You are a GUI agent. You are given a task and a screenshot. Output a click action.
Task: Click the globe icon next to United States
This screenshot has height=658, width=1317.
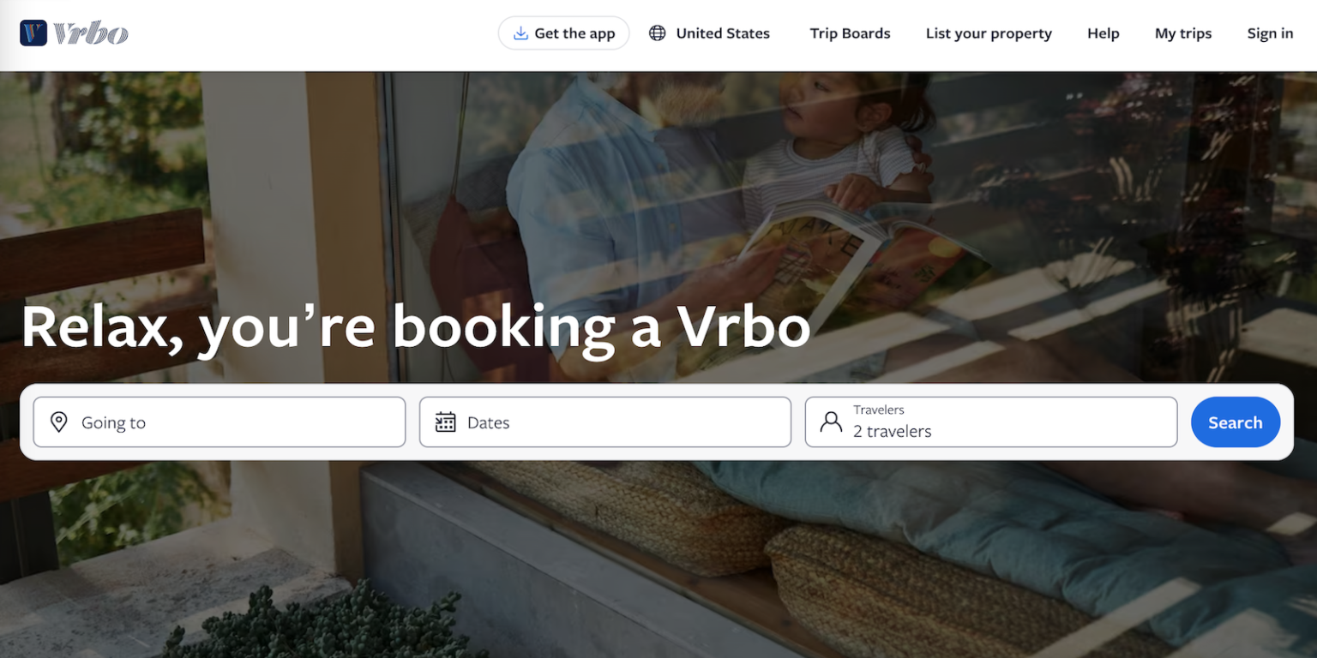tap(657, 33)
